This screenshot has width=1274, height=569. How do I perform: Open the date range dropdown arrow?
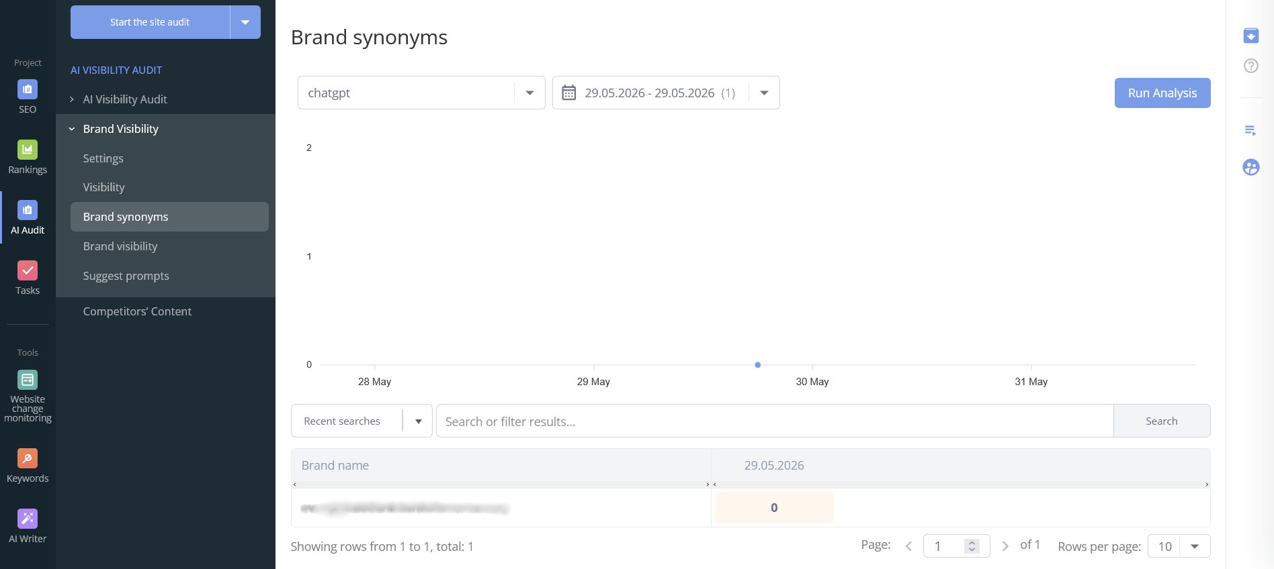click(x=764, y=93)
